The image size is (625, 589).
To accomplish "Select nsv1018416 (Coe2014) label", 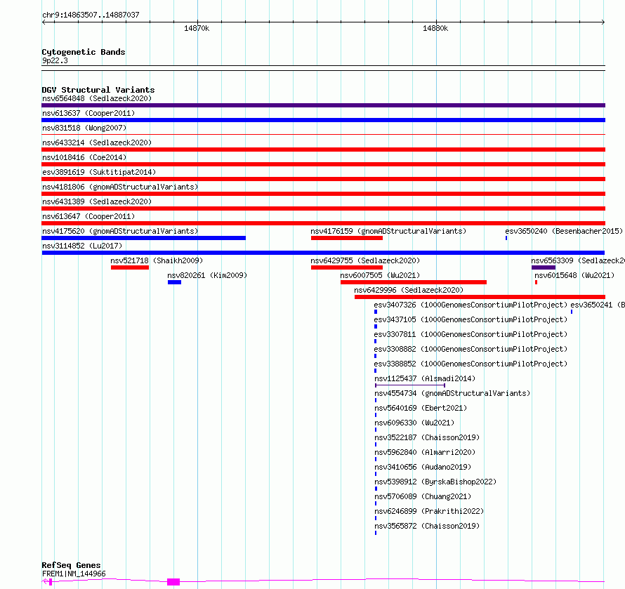I will [84, 157].
